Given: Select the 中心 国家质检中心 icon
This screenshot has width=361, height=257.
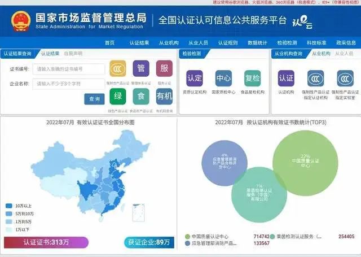Looking at the screenshot, I should pyautogui.click(x=223, y=78).
